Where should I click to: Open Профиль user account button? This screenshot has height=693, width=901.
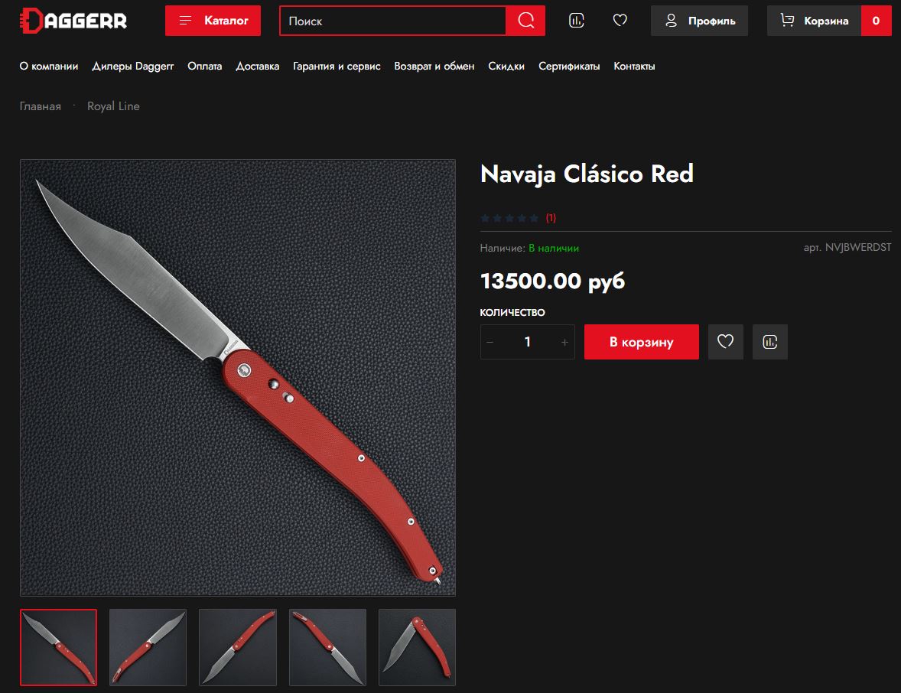699,21
